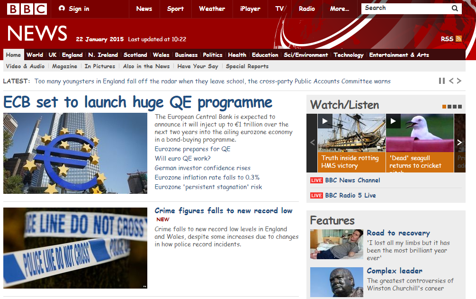Click the hospital patient feature thumbnail
The image size is (476, 299).
coord(337,245)
